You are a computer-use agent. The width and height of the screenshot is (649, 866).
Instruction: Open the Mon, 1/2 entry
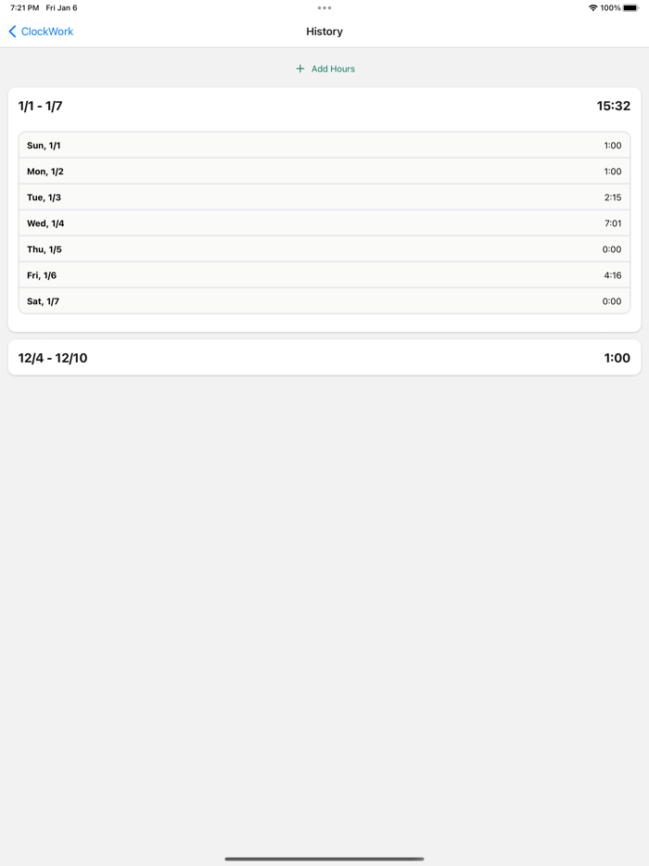point(324,172)
